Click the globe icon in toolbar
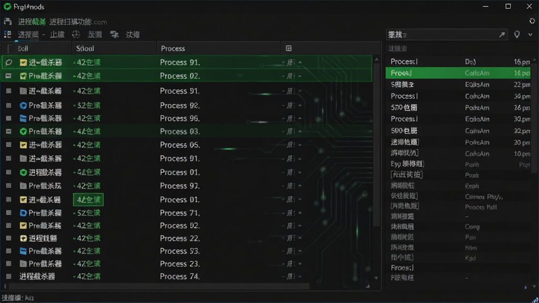The image size is (539, 303). (76, 34)
